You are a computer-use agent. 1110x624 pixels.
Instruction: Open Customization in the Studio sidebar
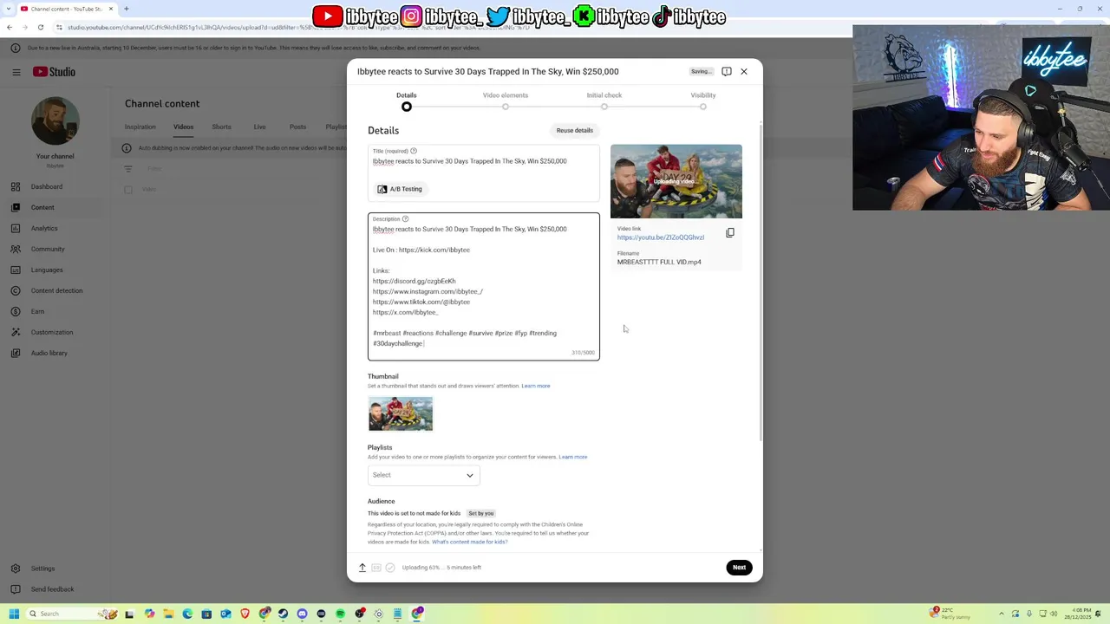[x=52, y=332]
